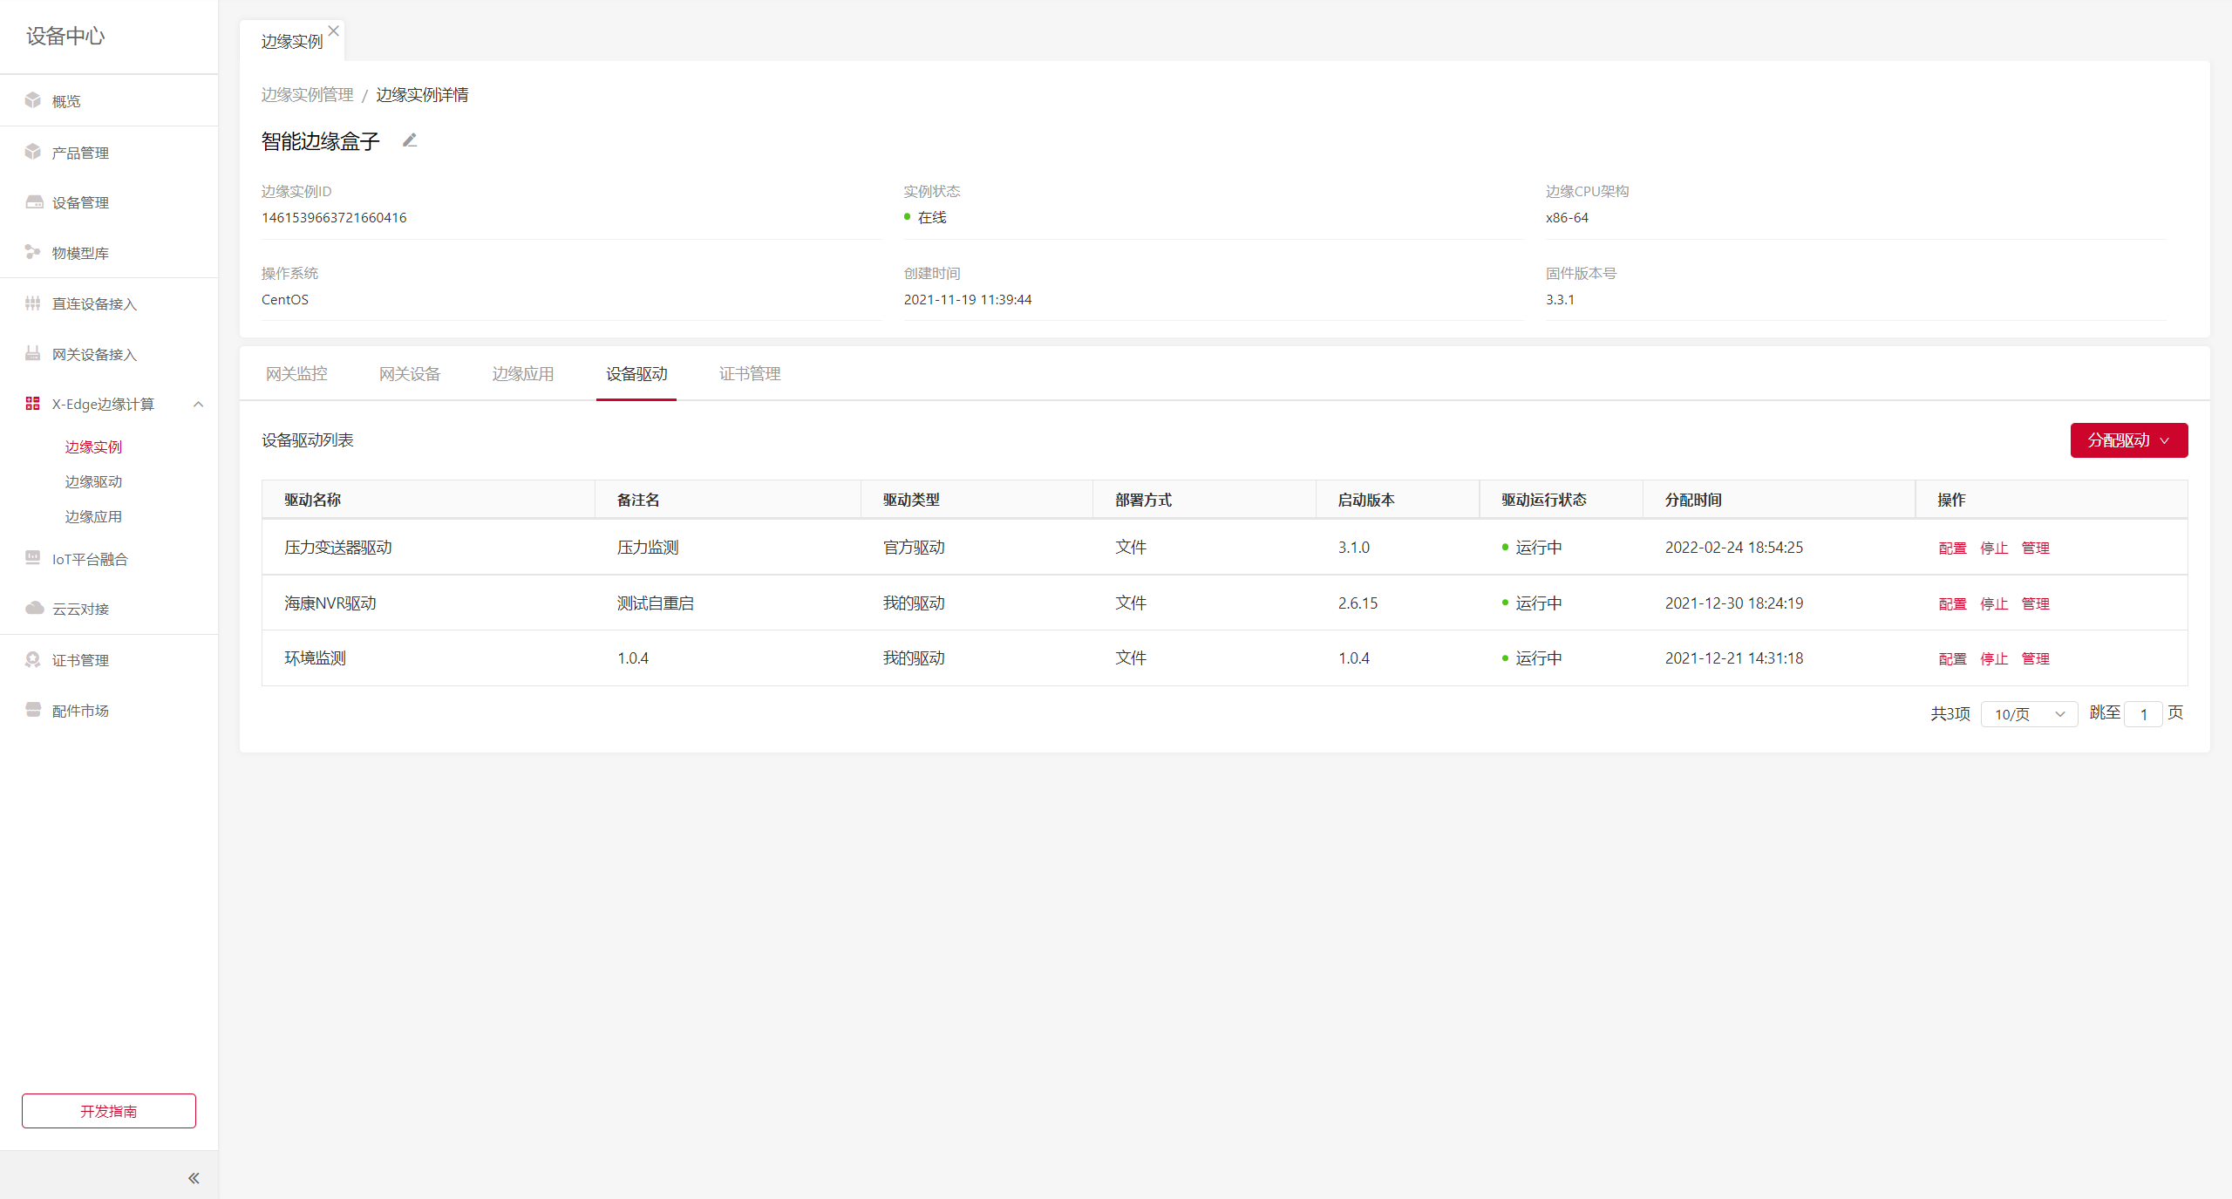Click the 云云对接 cloud icon

(x=34, y=608)
